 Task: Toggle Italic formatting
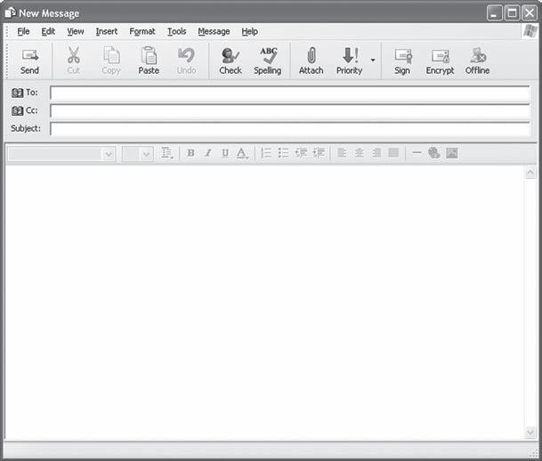pos(207,153)
